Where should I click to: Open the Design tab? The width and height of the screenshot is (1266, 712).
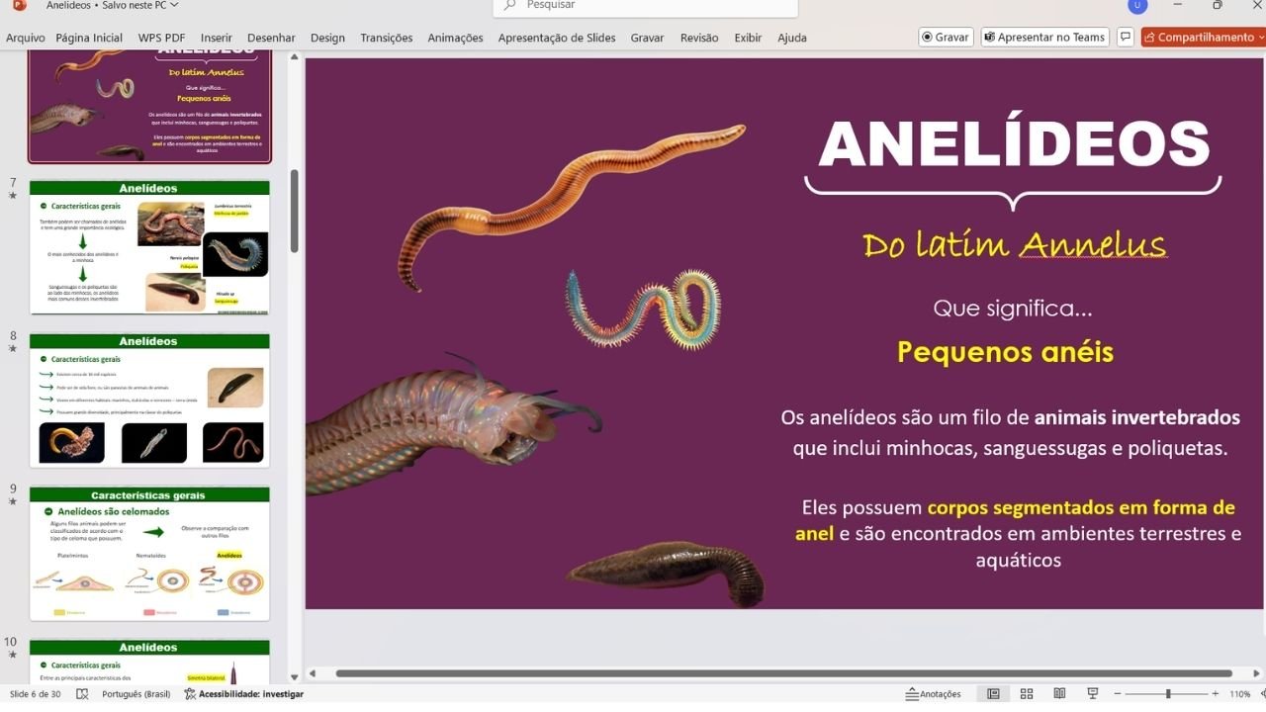[x=327, y=38]
